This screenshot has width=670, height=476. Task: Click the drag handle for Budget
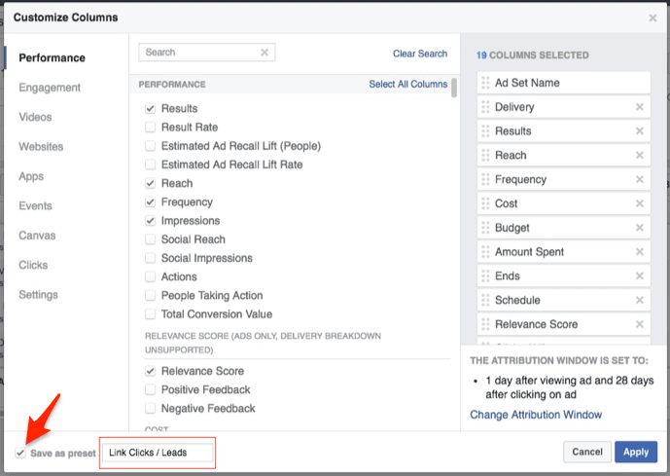tap(485, 228)
